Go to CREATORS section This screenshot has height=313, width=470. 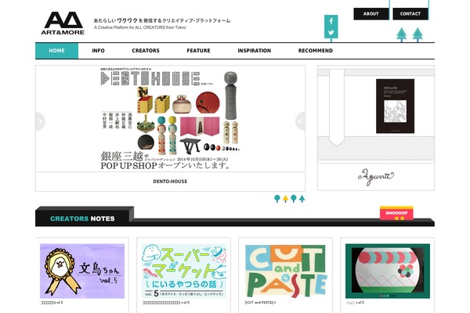(146, 51)
